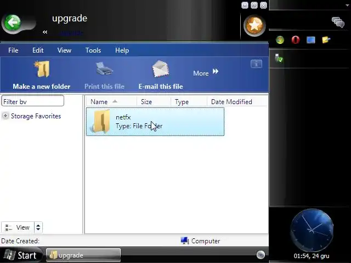Open the chat bubbles icon in sidebar
This screenshot has height=263, width=351.
338,22
